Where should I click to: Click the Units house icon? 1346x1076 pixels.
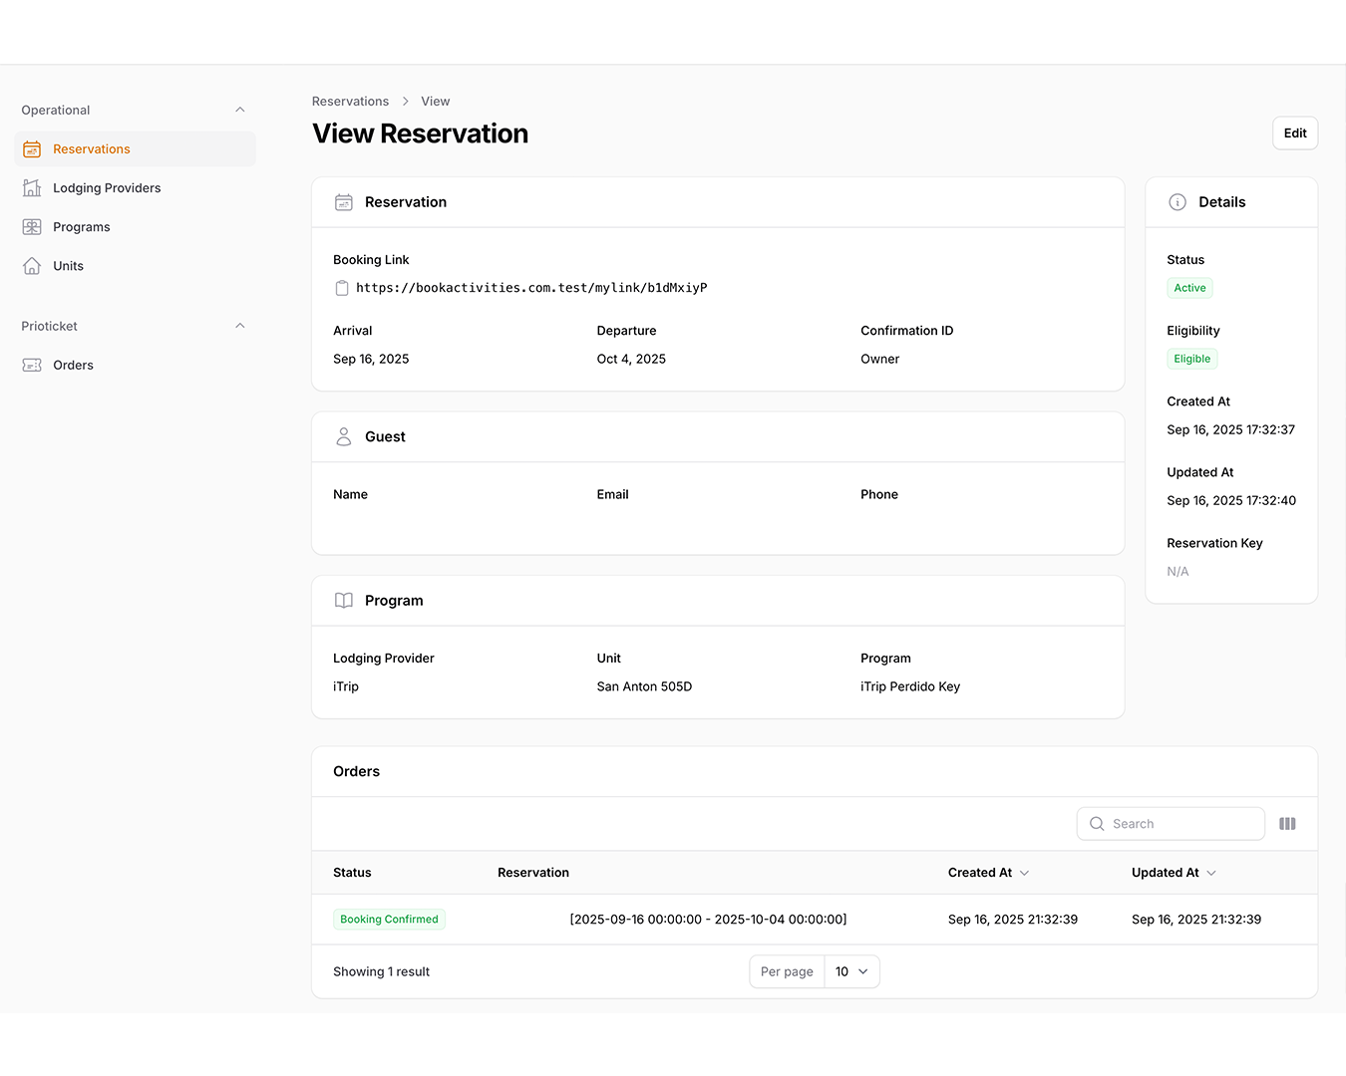tap(32, 266)
